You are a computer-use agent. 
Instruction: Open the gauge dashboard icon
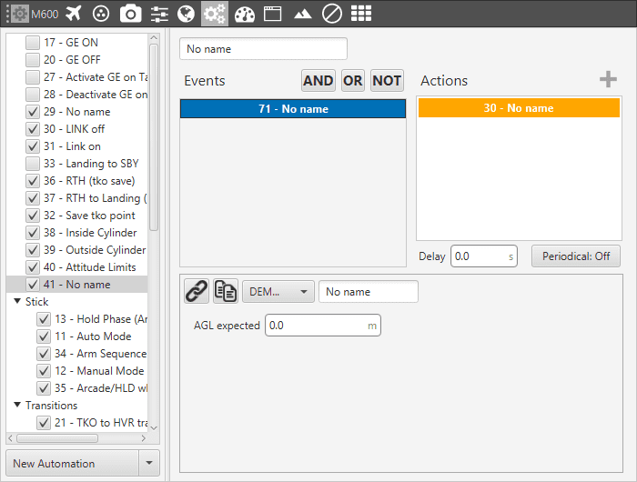coord(244,13)
